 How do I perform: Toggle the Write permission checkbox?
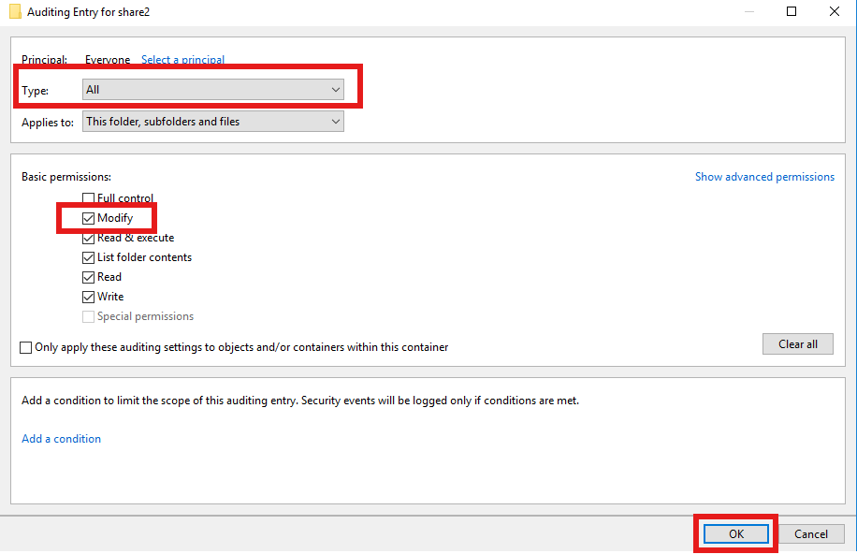point(89,297)
